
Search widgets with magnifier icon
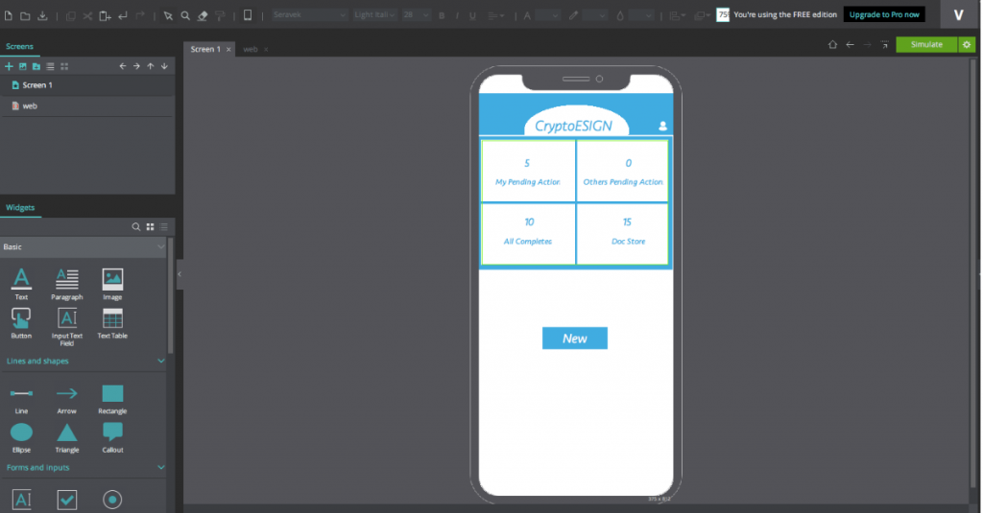tap(136, 226)
